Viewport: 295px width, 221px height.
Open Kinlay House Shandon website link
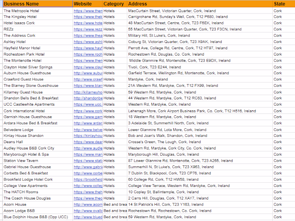[88, 136]
